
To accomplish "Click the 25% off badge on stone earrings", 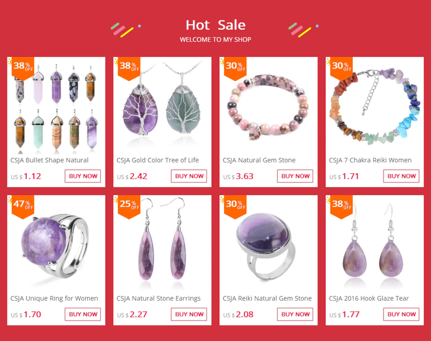I will click(x=129, y=207).
